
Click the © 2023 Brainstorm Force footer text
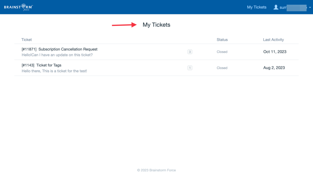156,170
